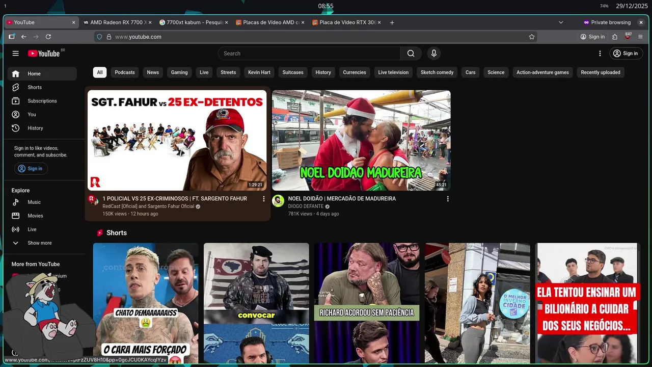
Task: Close the YouTube browser tab
Action: click(73, 22)
